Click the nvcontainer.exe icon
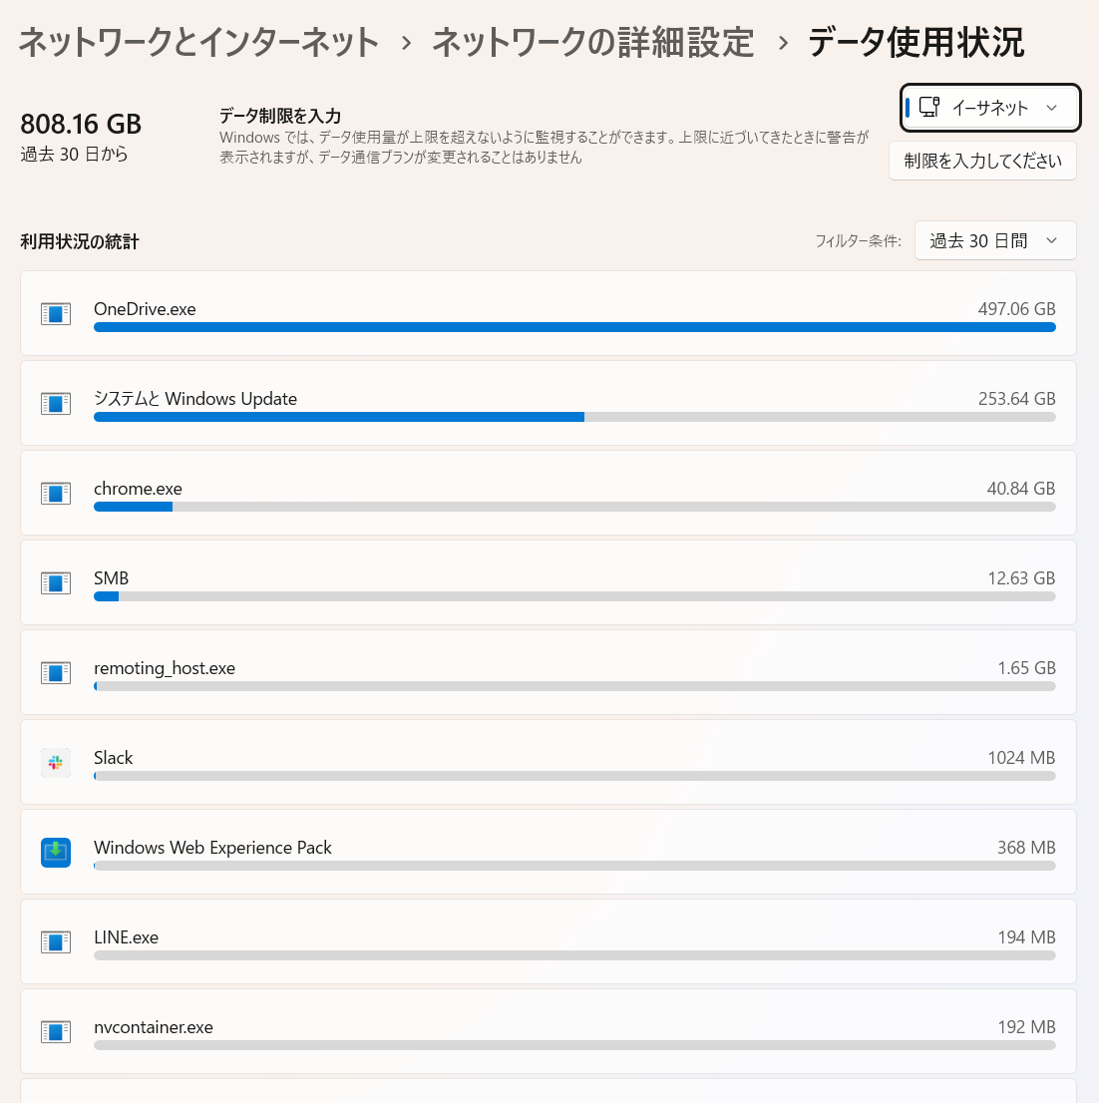1099x1103 pixels. click(55, 1031)
